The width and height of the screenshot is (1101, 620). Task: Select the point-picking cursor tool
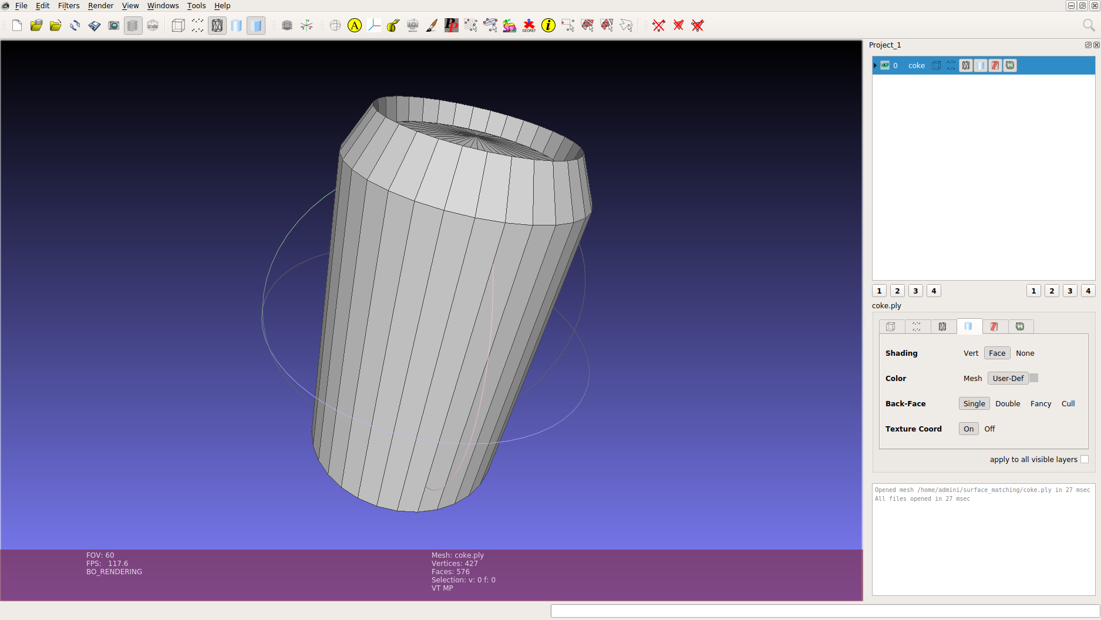(x=471, y=25)
